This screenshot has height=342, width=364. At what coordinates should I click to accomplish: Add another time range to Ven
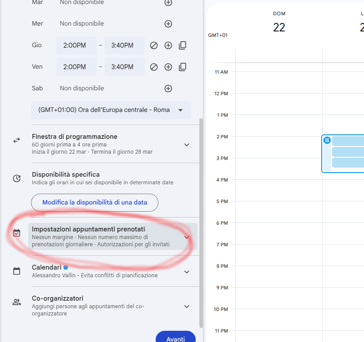pyautogui.click(x=168, y=67)
